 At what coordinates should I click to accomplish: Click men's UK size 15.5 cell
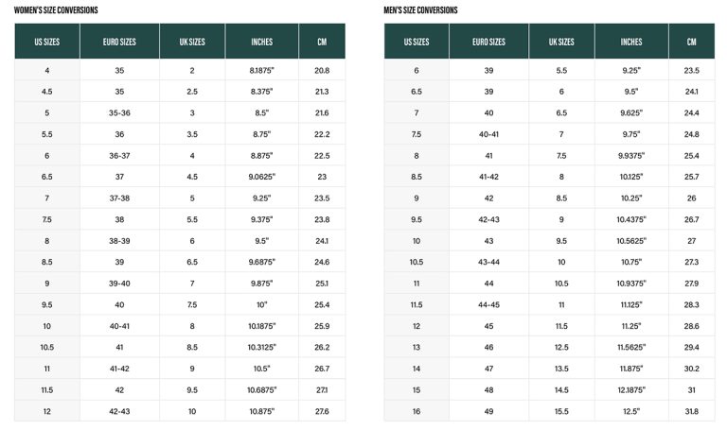(x=561, y=411)
